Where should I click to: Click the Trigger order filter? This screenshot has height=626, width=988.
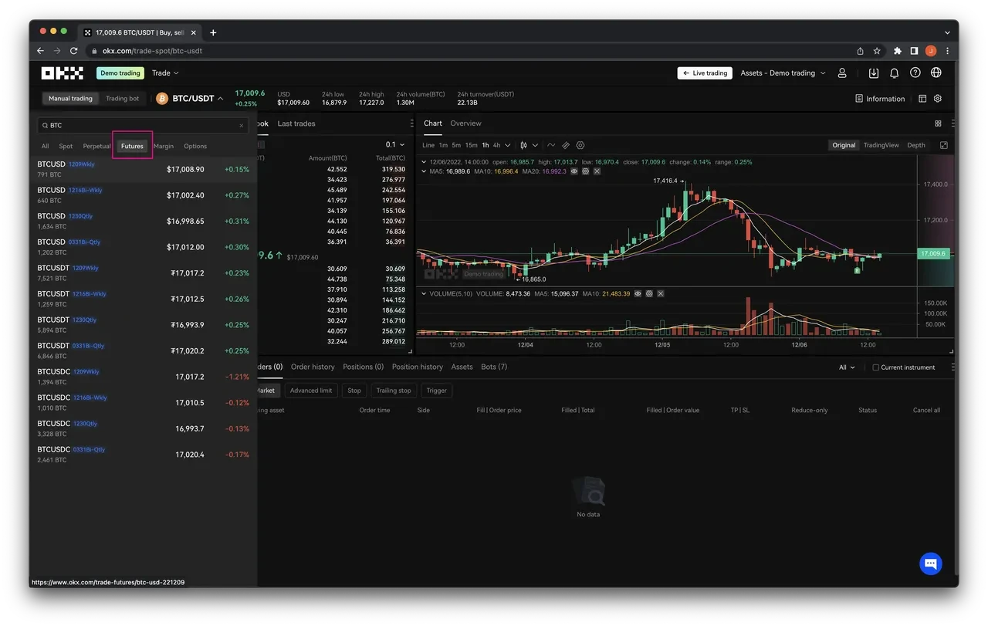pos(437,391)
